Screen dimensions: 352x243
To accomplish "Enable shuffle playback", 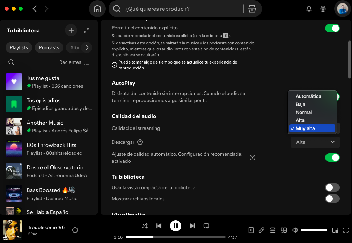I will (145, 226).
